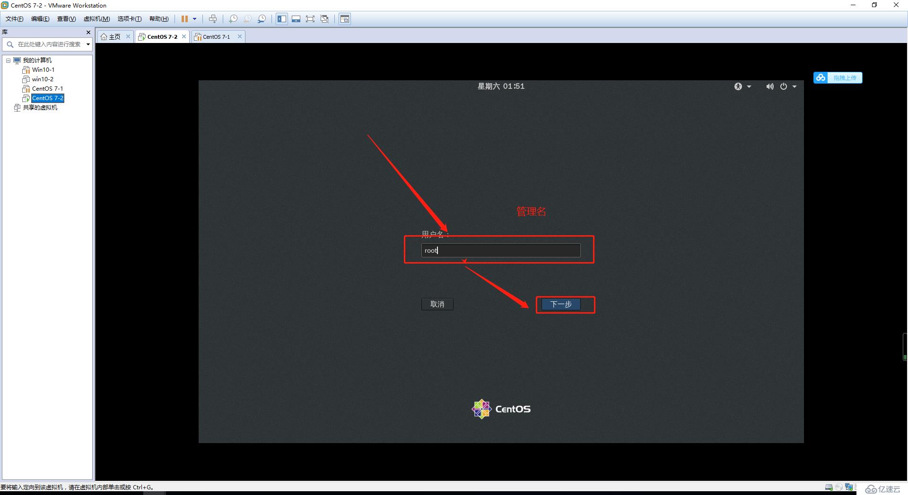Open the library search filter dropdown arrow
The width and height of the screenshot is (908, 495).
88,44
